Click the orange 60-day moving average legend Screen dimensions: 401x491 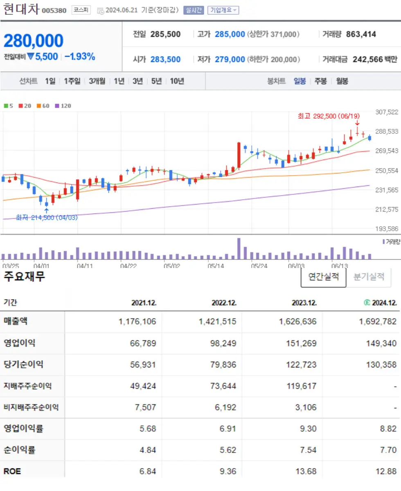tap(43, 106)
